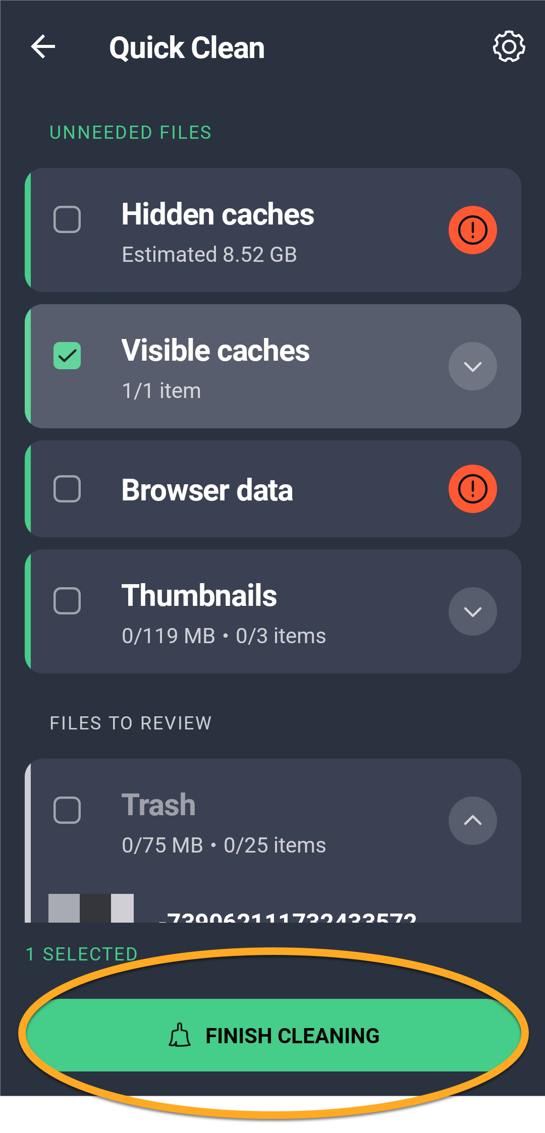The height and width of the screenshot is (1133, 545).
Task: Tap the trash file name starting -7390
Action: [x=288, y=916]
